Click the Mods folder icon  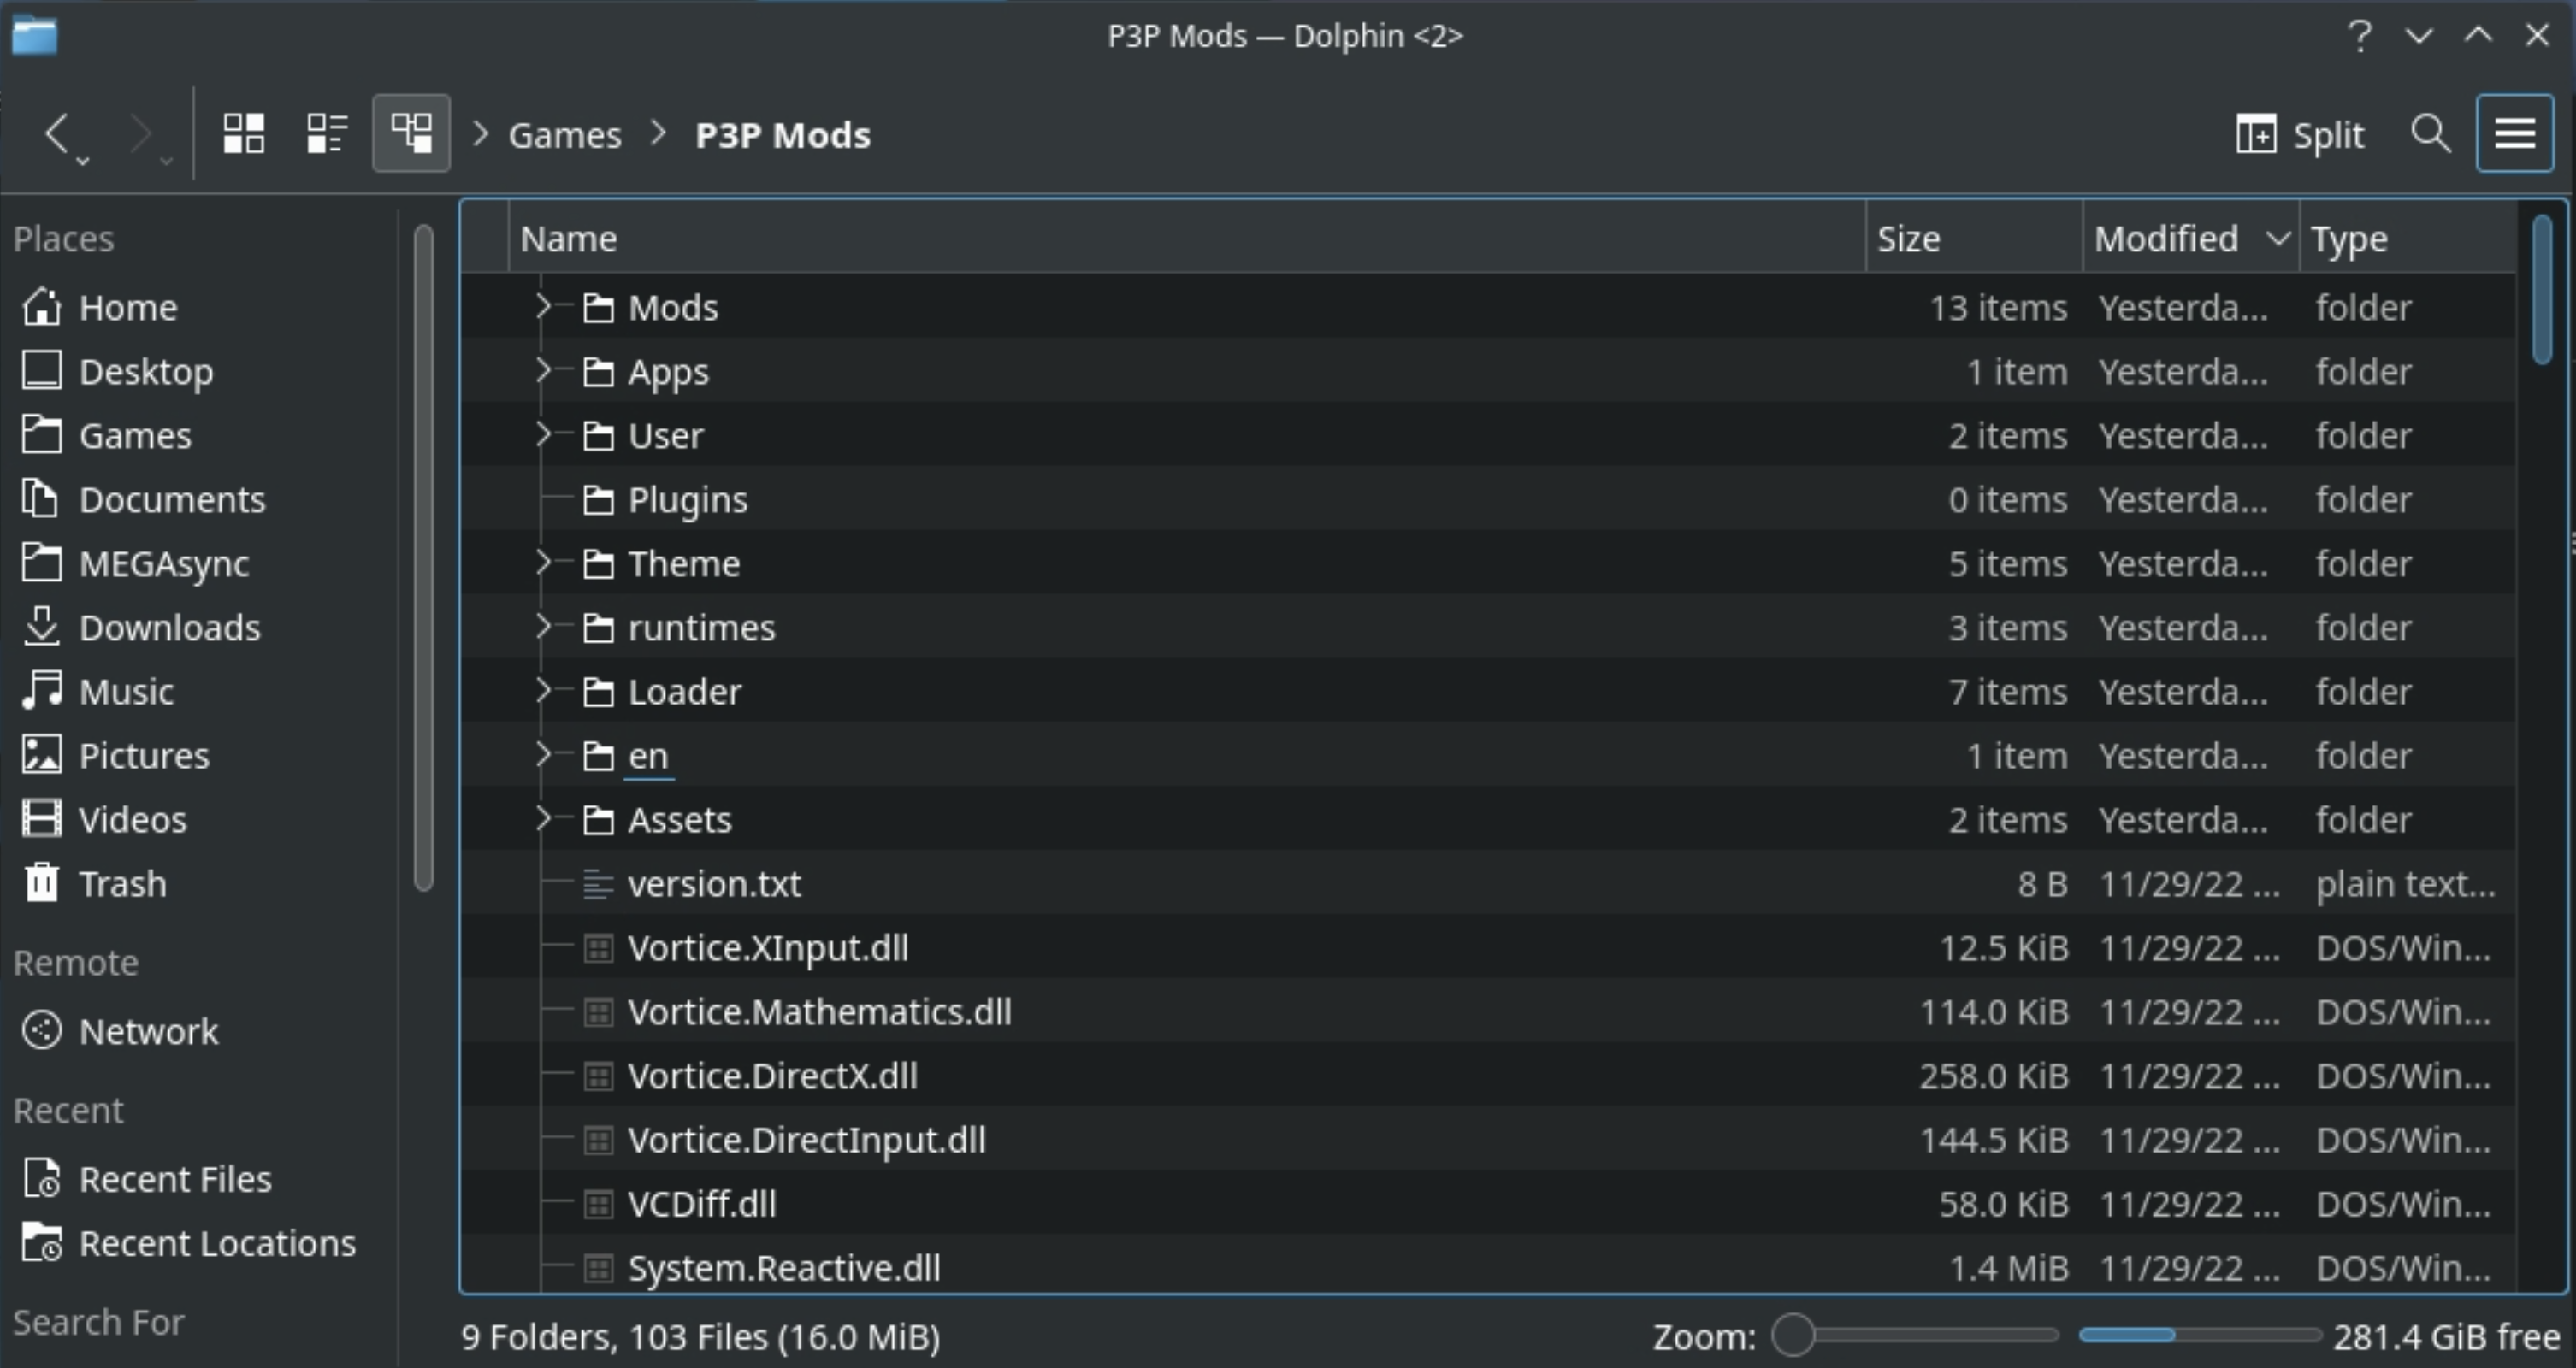(598, 307)
